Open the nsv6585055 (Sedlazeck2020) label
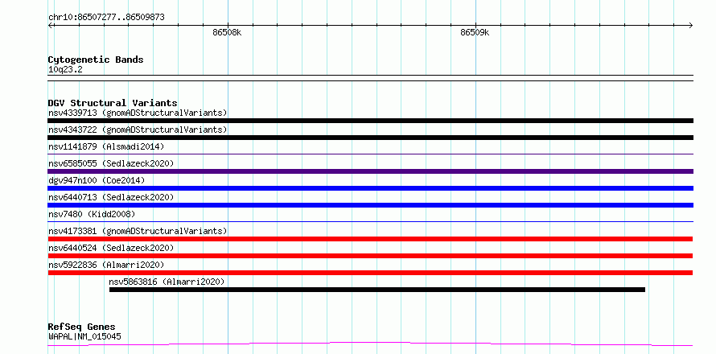 click(x=111, y=163)
